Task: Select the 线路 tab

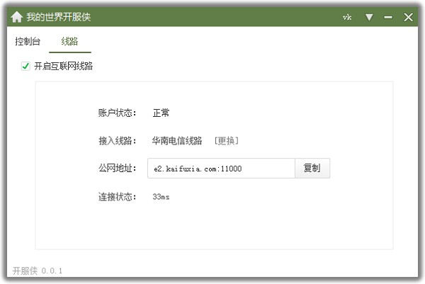Action: point(69,42)
